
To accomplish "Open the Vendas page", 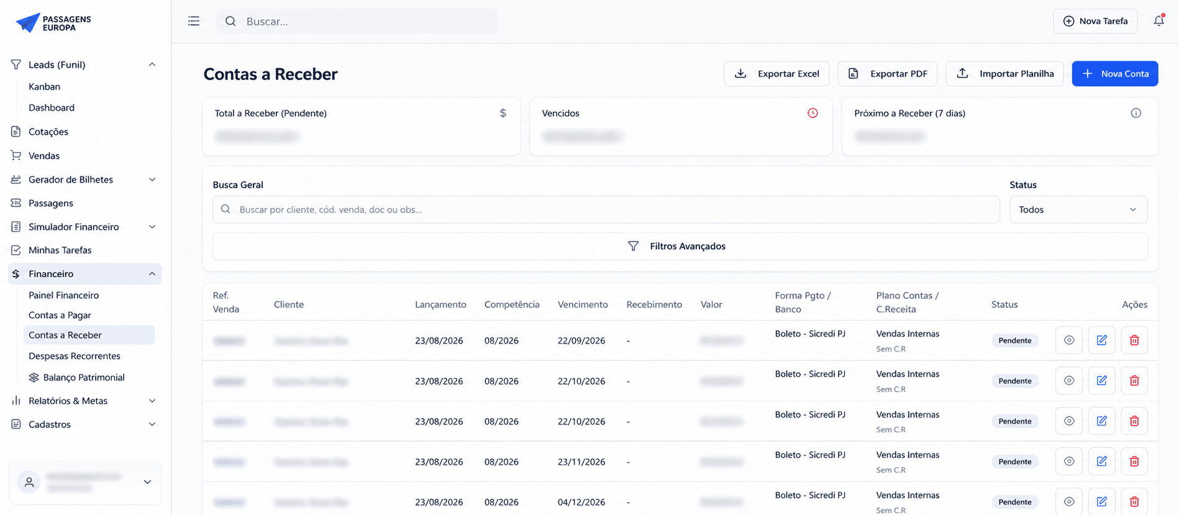I will click(44, 156).
